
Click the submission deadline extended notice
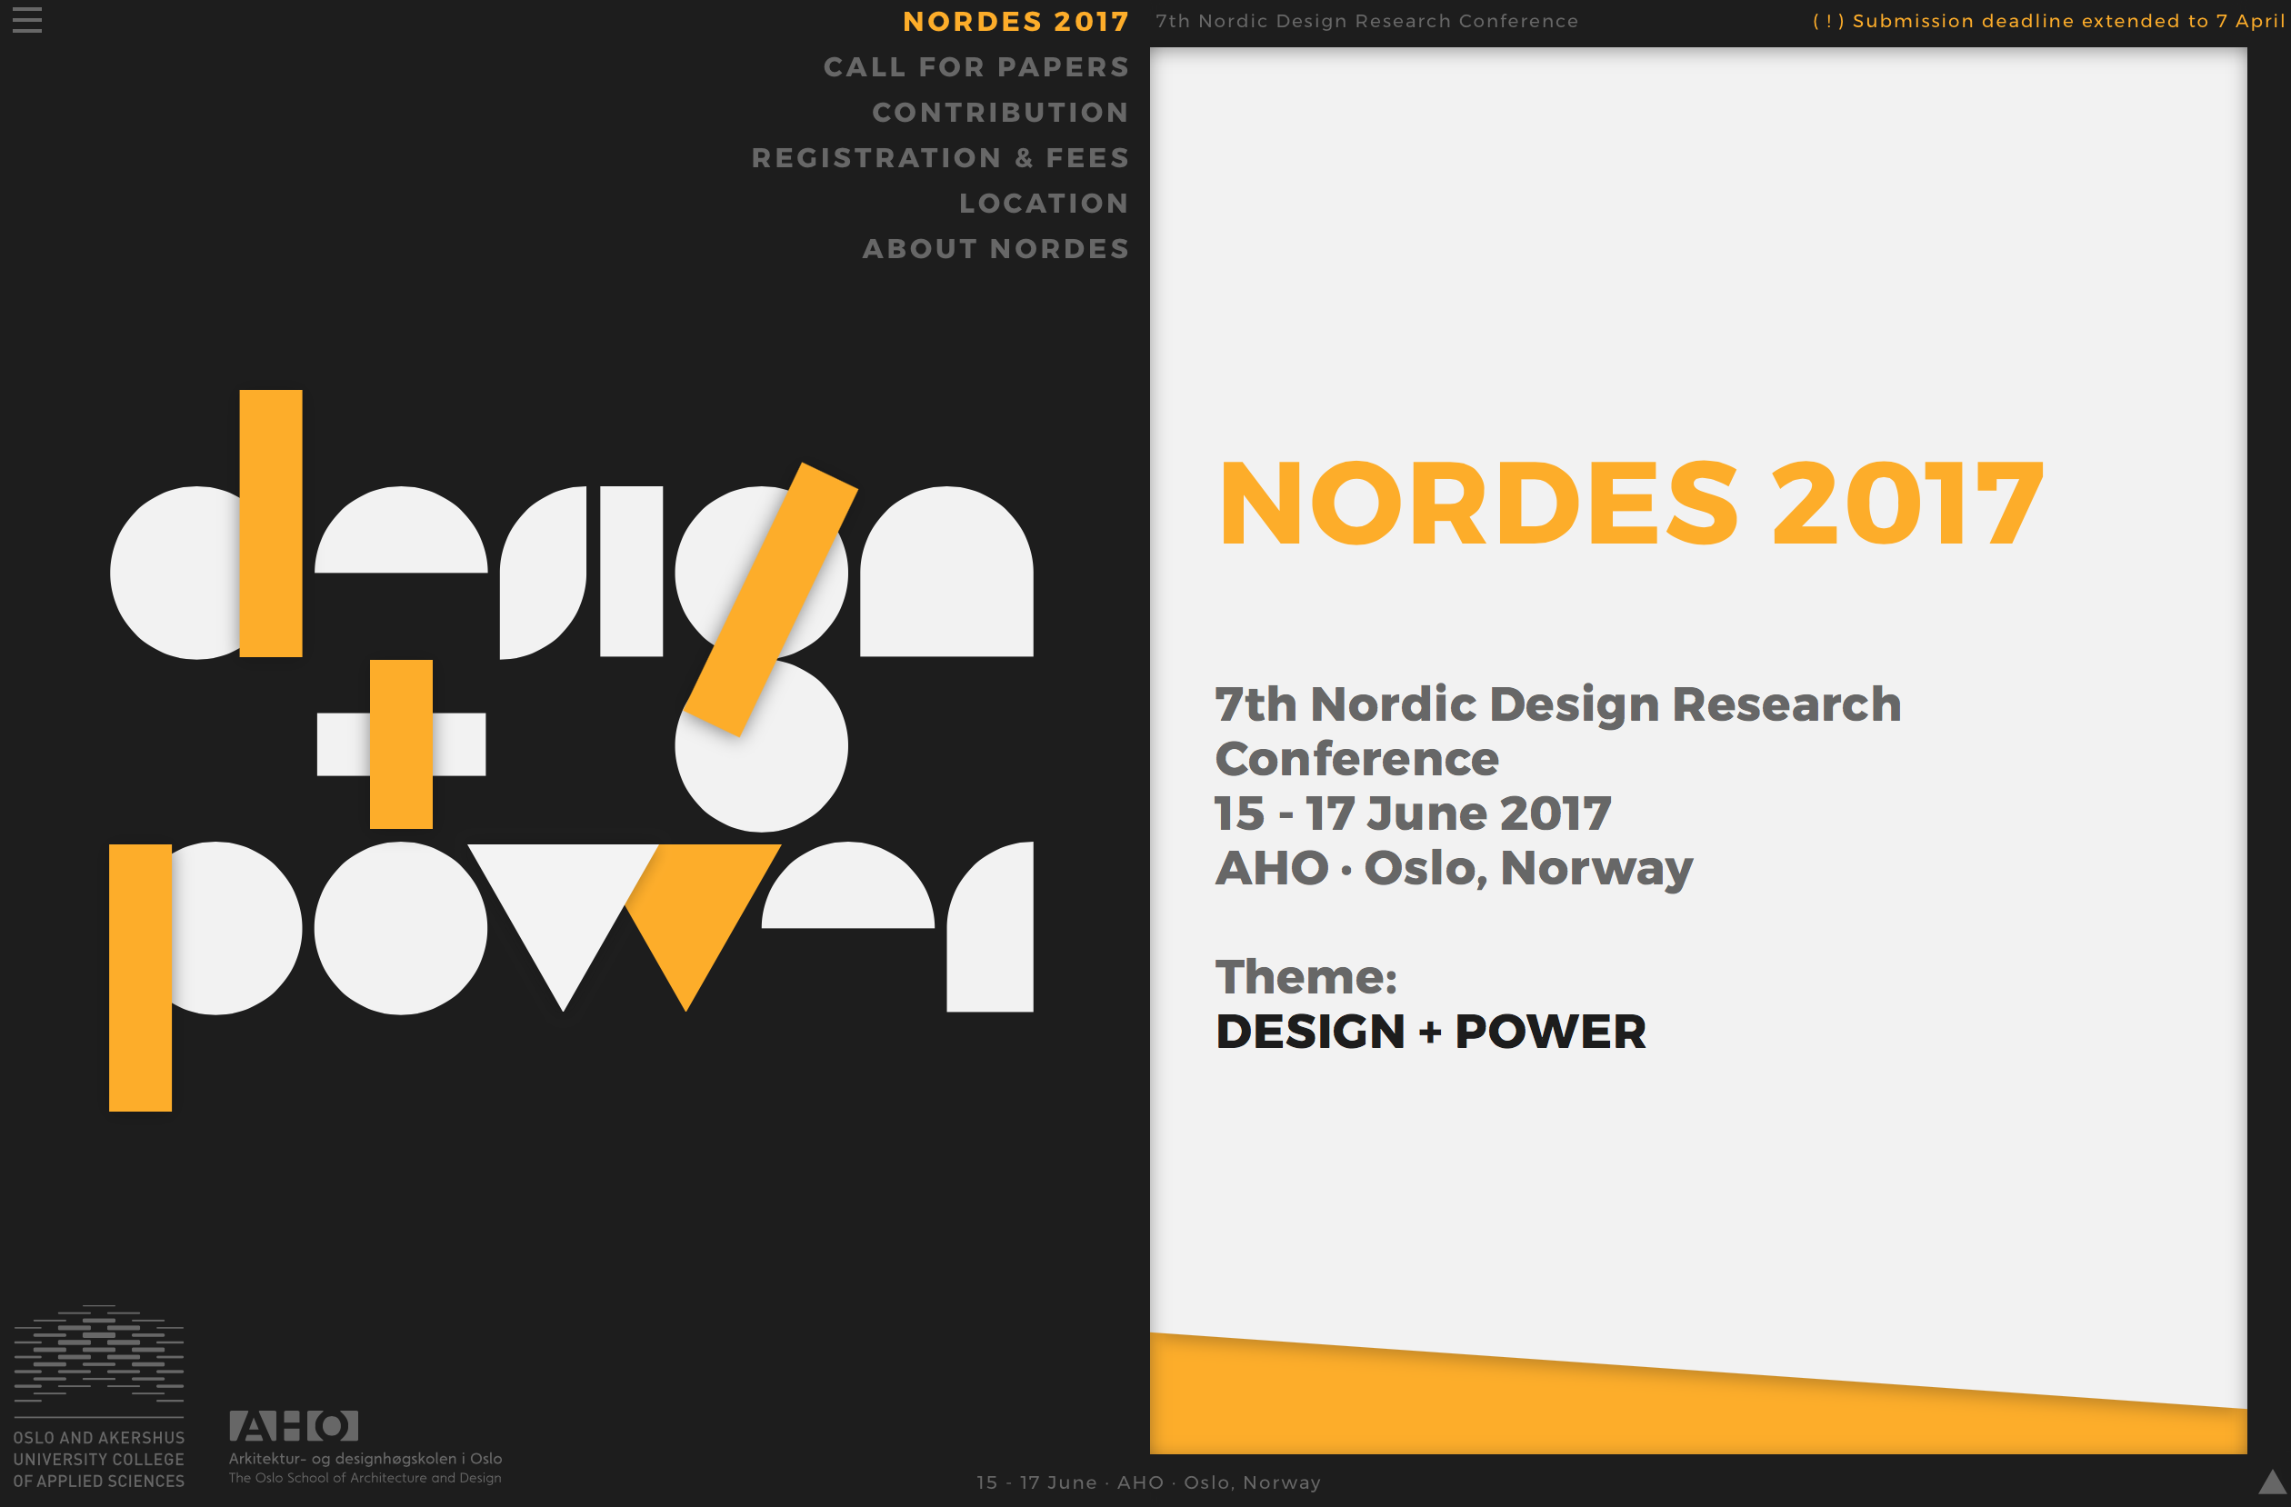click(2048, 21)
